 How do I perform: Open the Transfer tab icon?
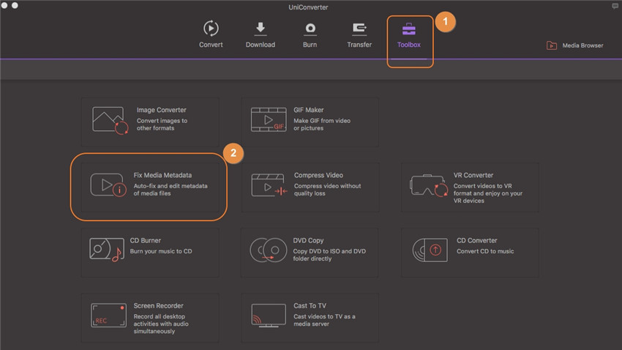(x=359, y=29)
